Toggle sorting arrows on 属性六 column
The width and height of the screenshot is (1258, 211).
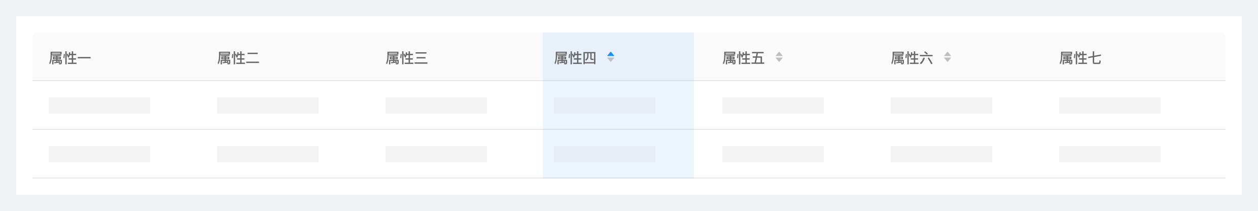[948, 57]
